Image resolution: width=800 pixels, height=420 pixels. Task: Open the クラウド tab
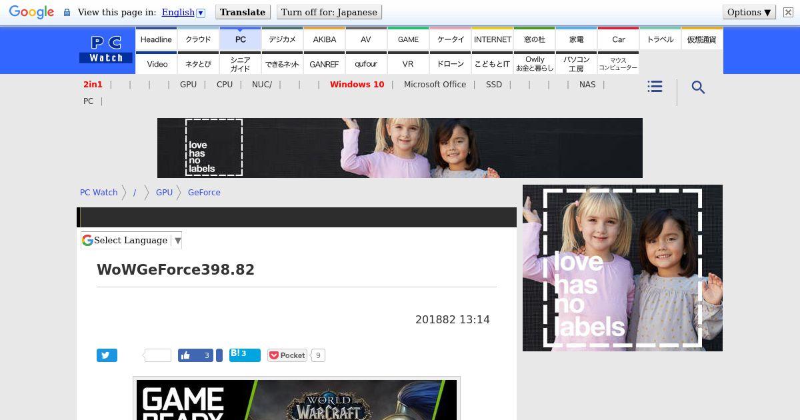pos(198,39)
